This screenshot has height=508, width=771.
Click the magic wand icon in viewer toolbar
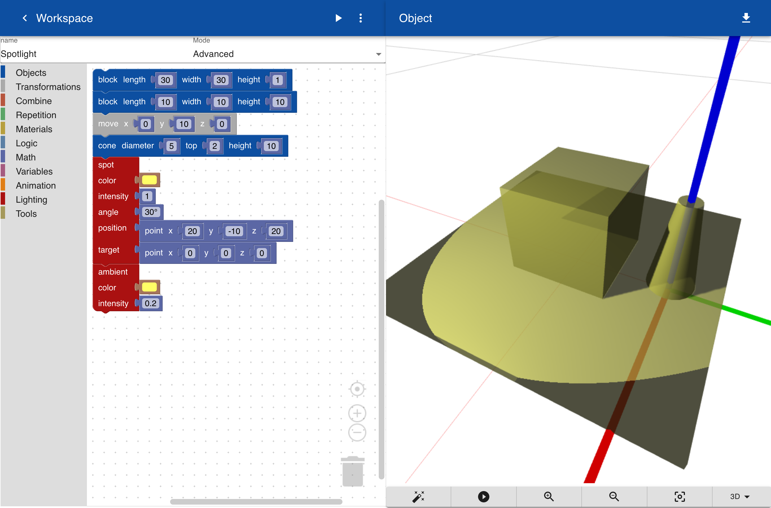[x=418, y=496]
